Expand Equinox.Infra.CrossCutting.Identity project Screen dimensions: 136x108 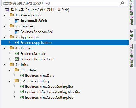14,92
